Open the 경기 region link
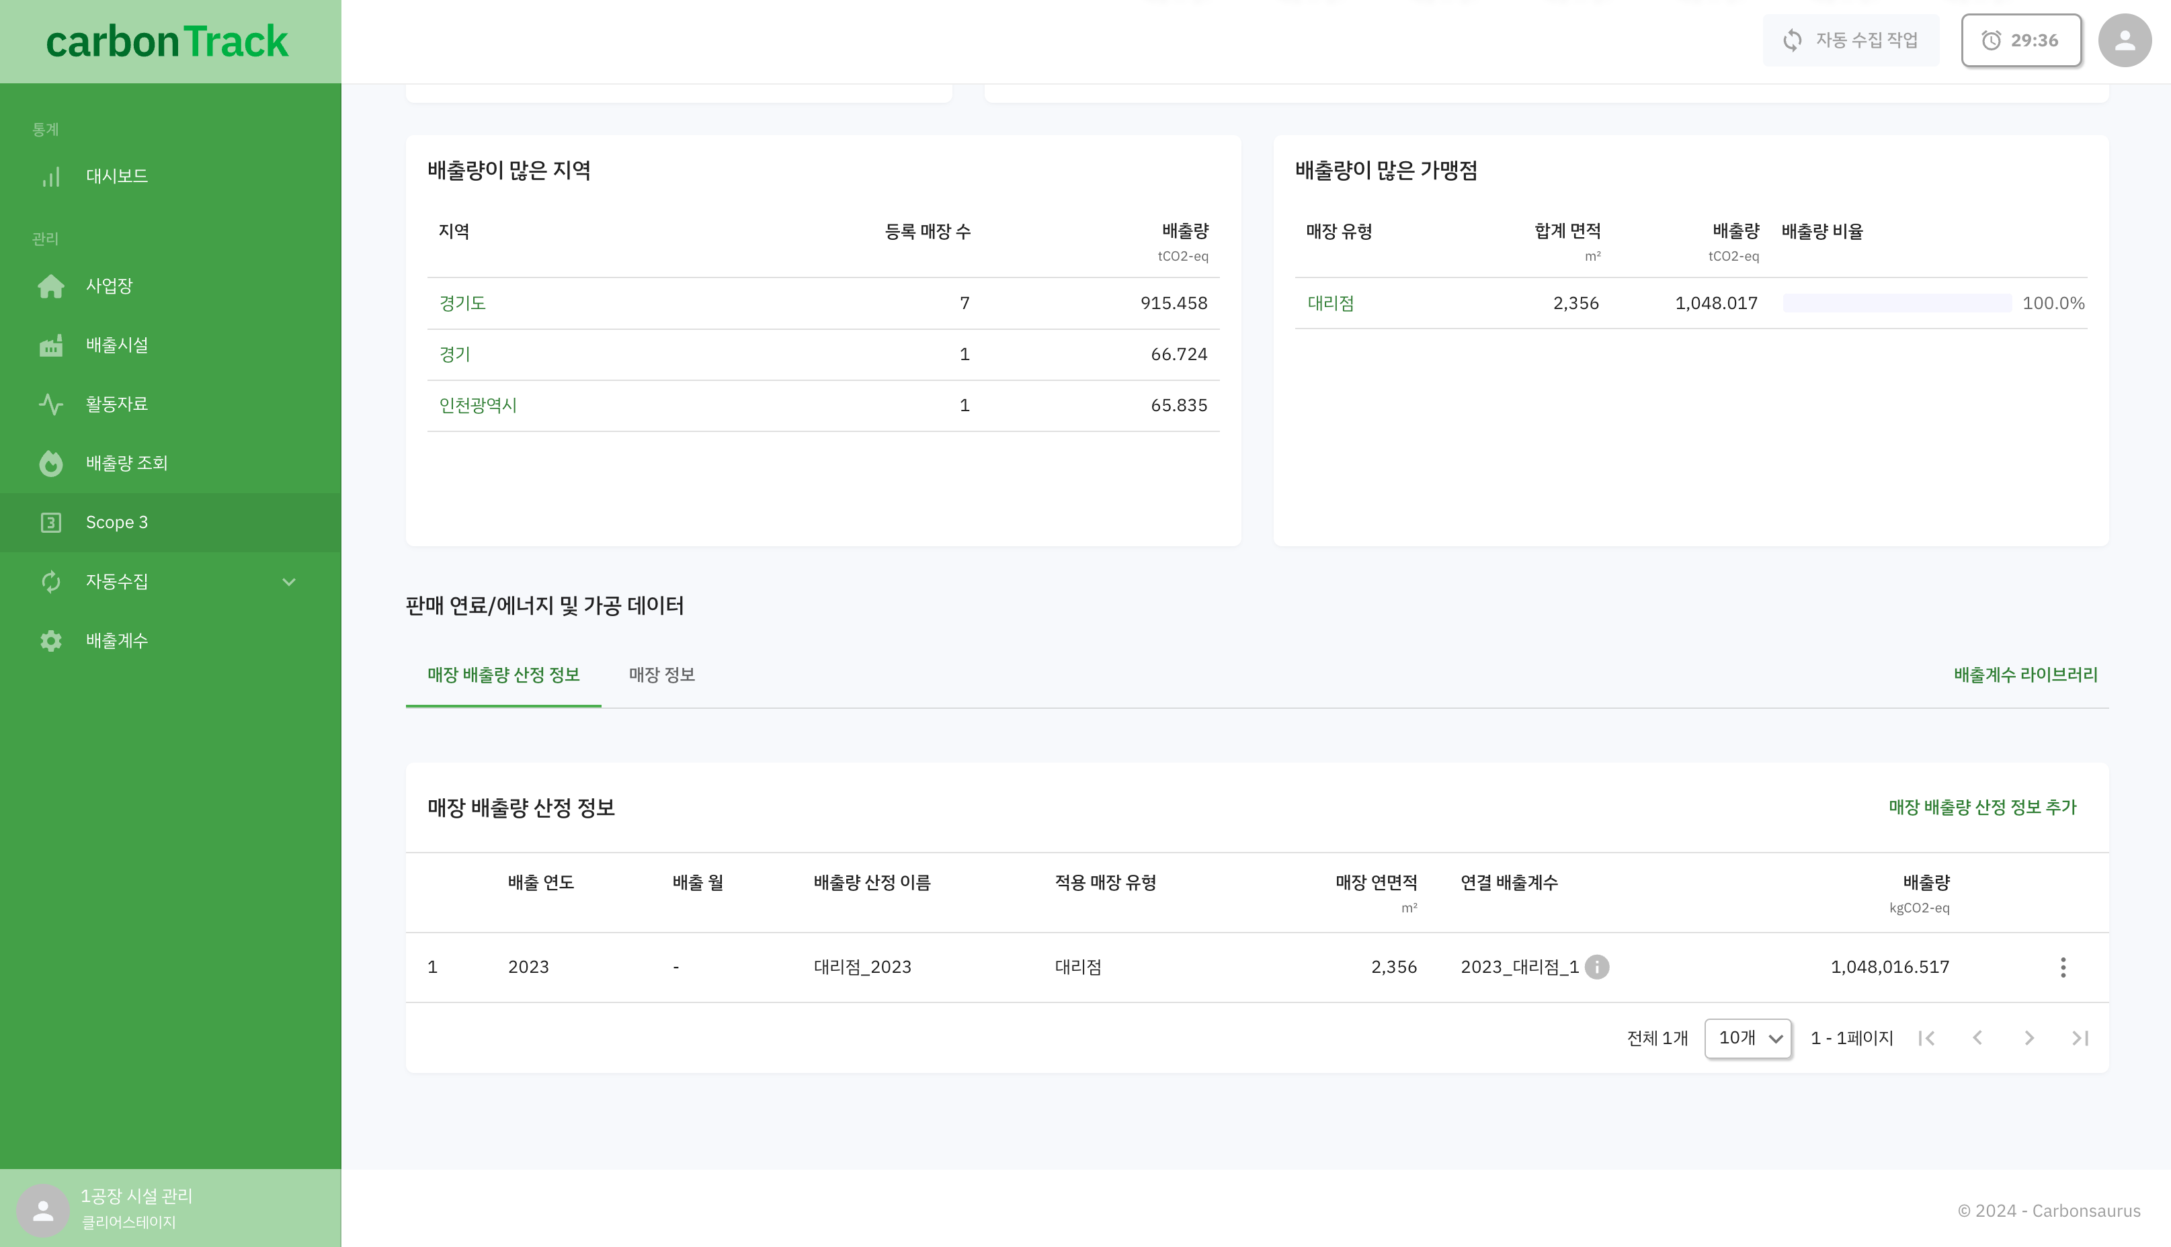Viewport: 2171px width, 1247px height. [x=455, y=355]
